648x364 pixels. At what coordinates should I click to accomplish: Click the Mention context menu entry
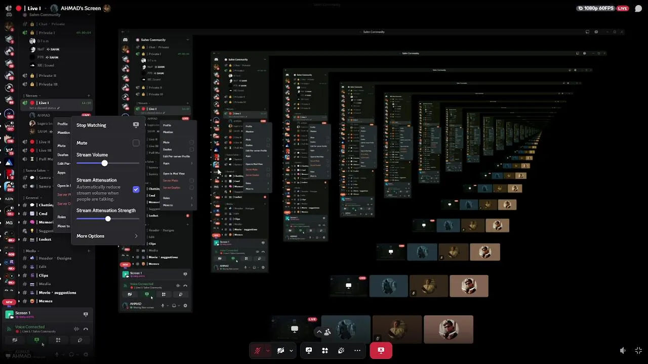tap(64, 133)
